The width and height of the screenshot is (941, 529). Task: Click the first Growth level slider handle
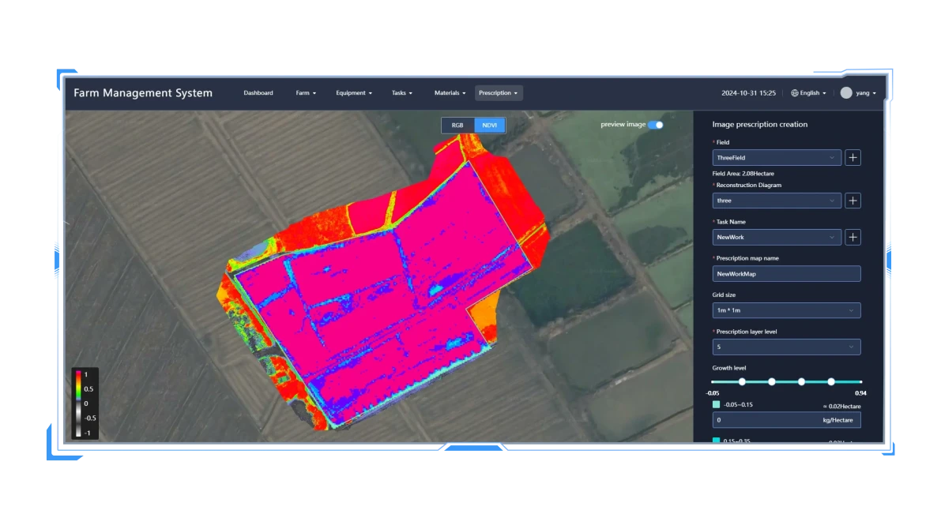743,381
